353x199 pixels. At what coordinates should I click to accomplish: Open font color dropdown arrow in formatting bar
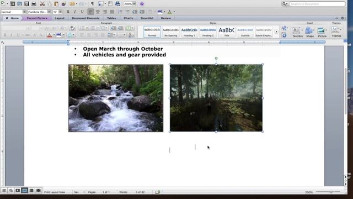[174, 12]
